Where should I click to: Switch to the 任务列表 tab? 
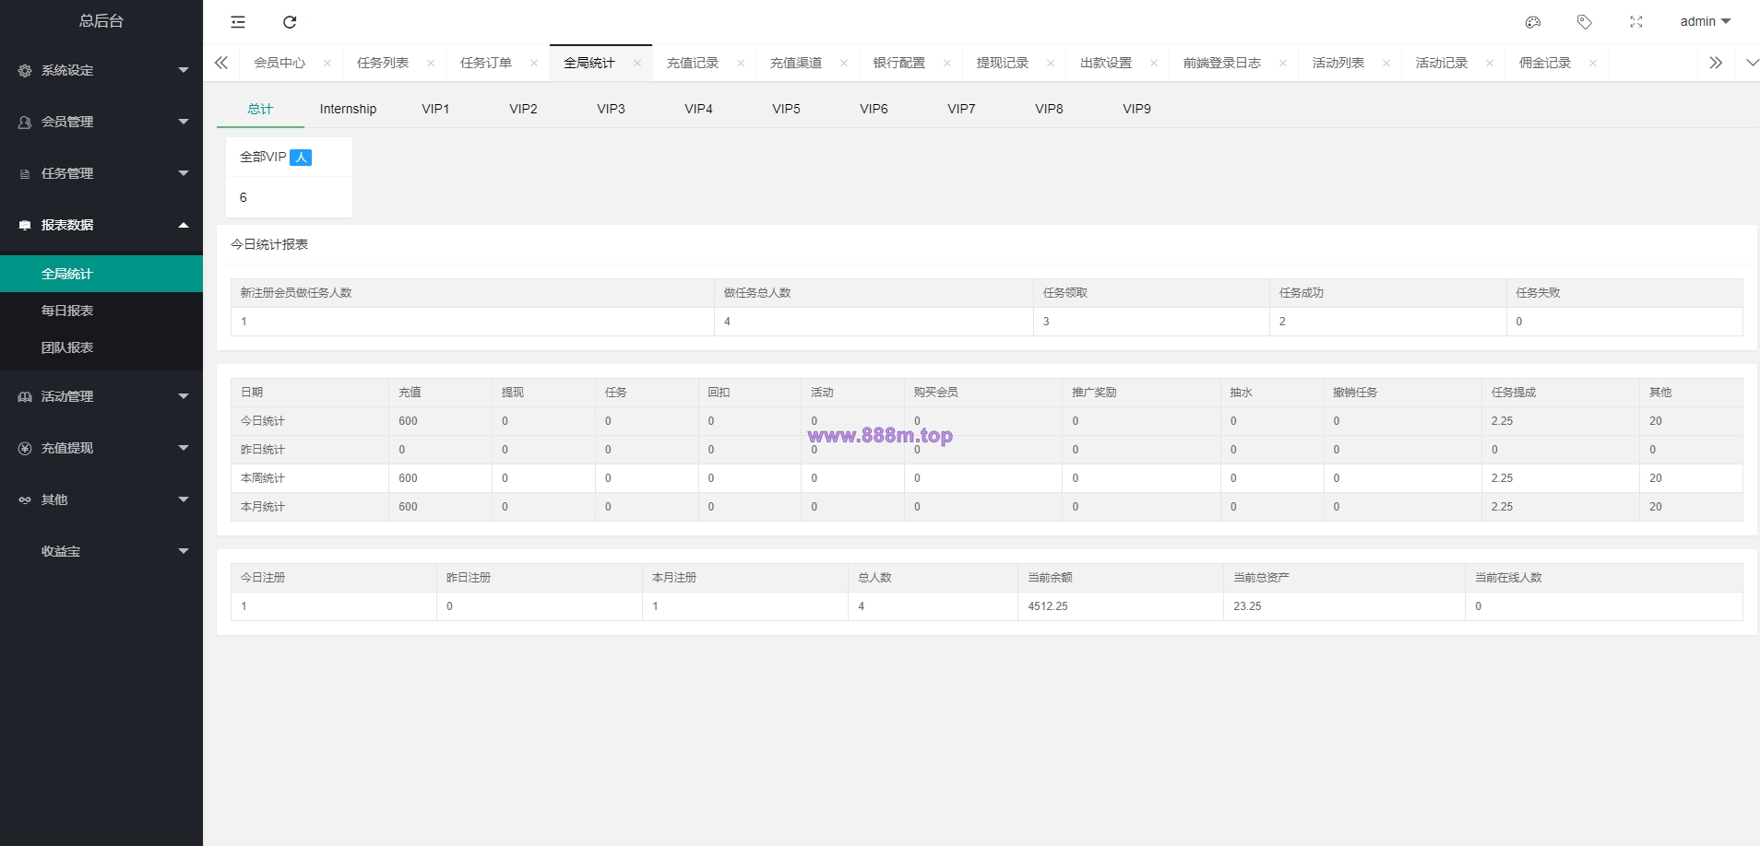[383, 63]
